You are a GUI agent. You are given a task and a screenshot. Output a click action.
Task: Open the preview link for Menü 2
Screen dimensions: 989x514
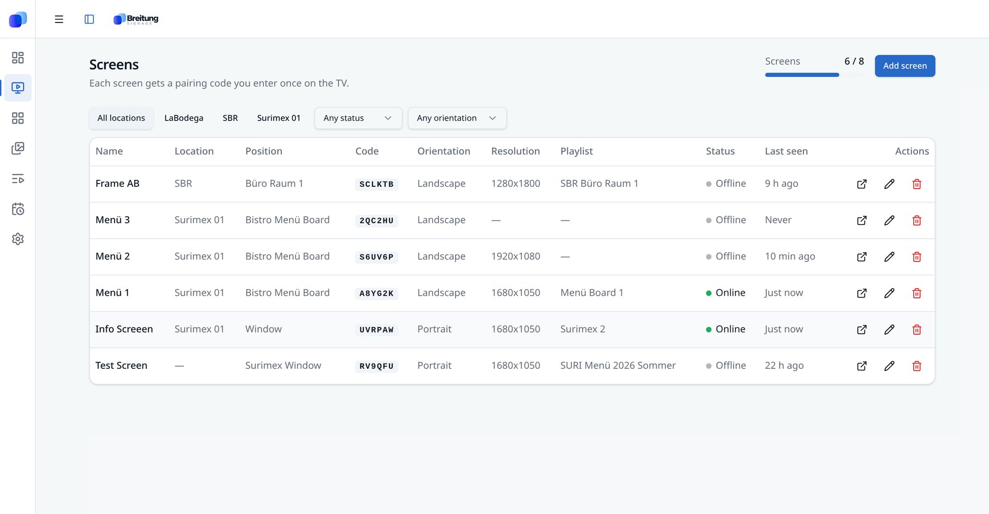pos(862,257)
